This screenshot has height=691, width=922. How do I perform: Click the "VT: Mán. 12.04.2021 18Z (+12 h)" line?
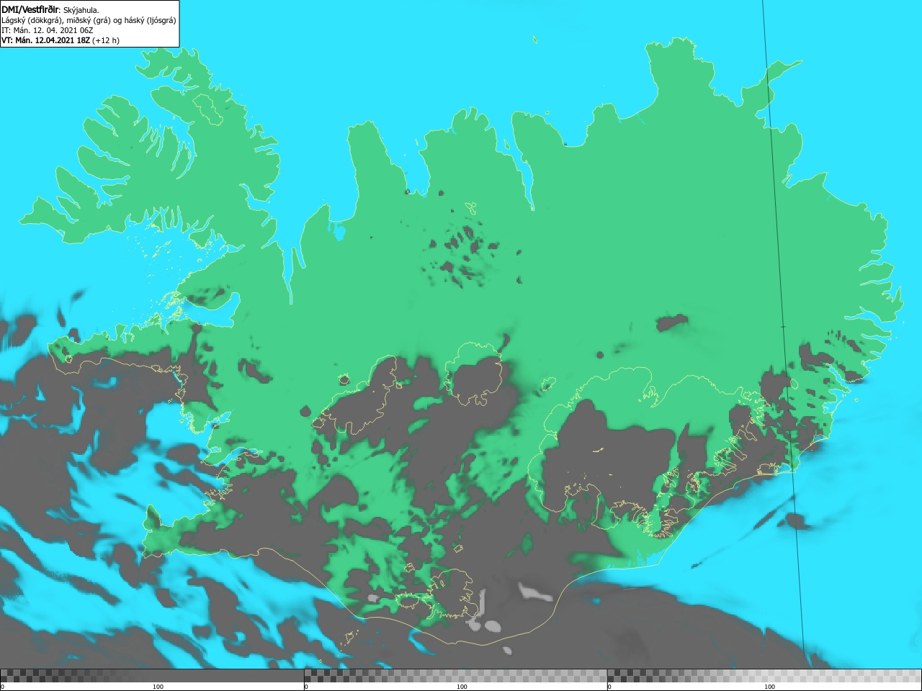click(61, 40)
